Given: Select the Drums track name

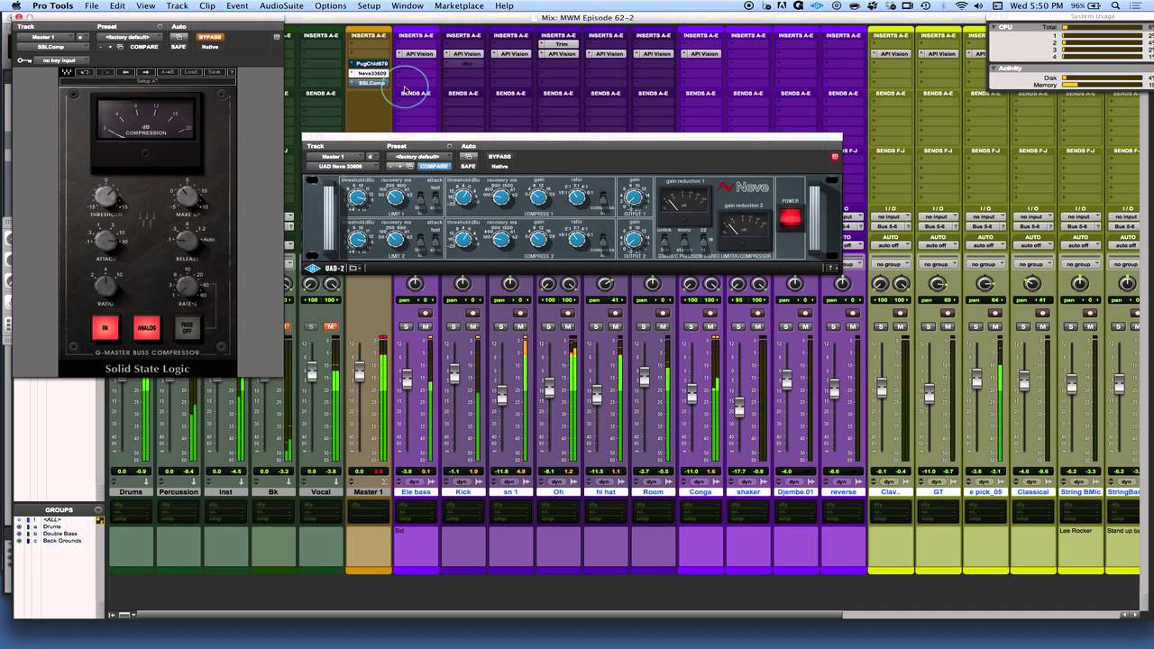Looking at the screenshot, I should [132, 492].
